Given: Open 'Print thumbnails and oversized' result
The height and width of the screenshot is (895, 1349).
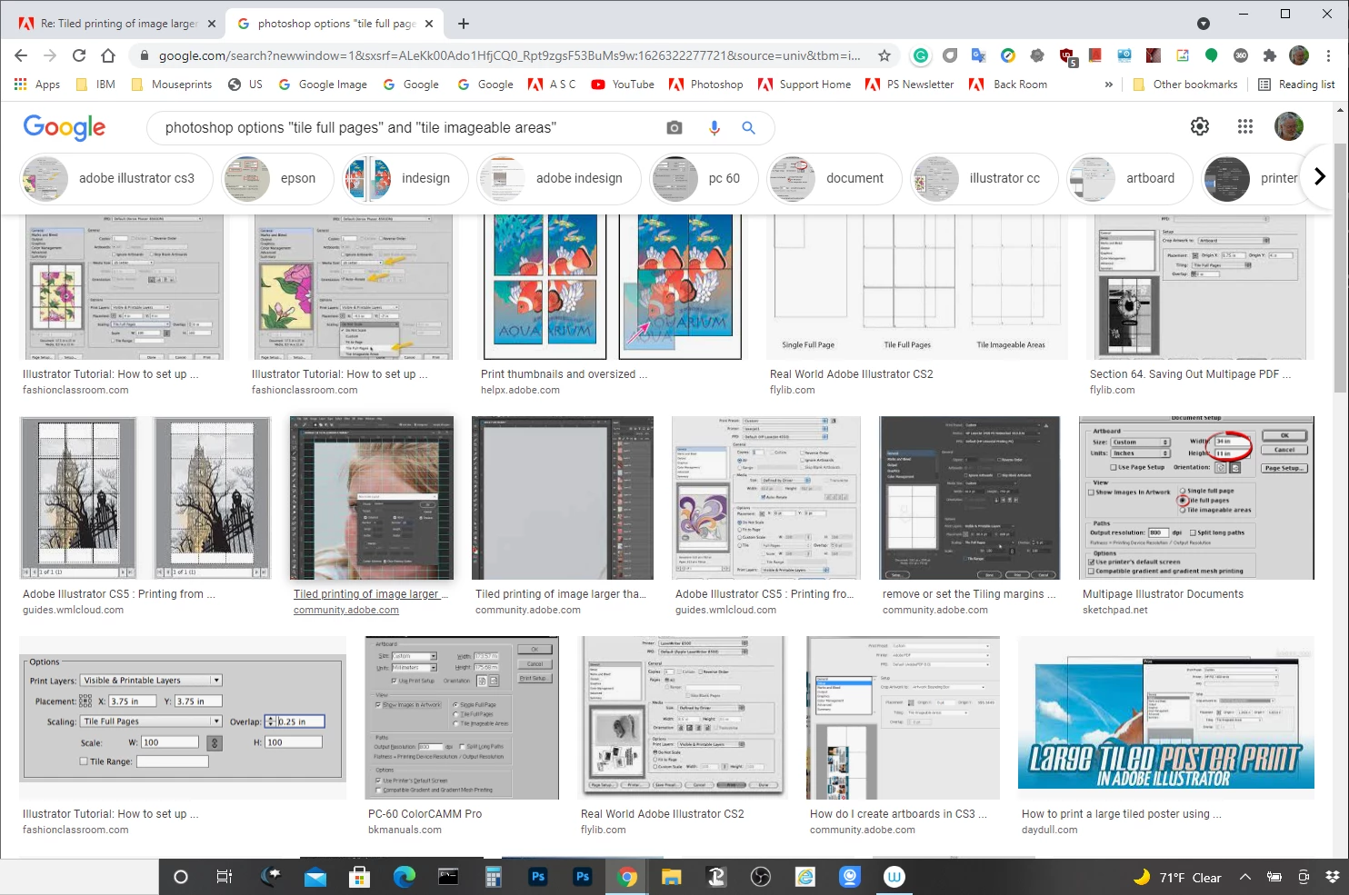Looking at the screenshot, I should pos(565,374).
